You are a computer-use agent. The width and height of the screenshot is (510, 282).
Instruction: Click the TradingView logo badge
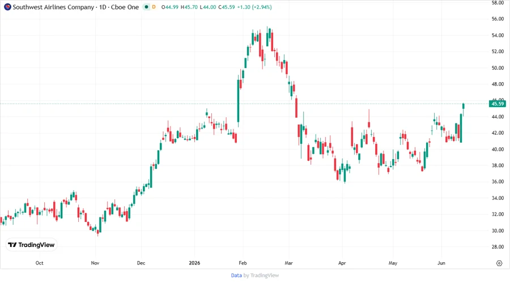pyautogui.click(x=31, y=245)
